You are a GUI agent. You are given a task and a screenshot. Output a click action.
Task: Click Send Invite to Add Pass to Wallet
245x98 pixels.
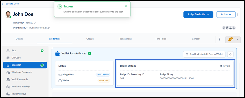(x=204, y=54)
